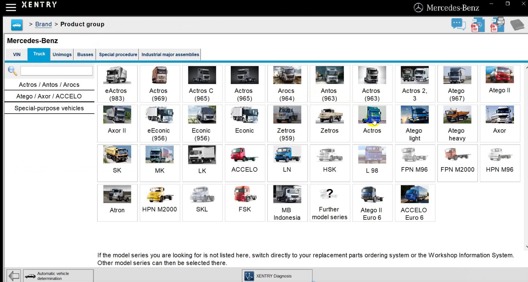This screenshot has height=282, width=528.
Task: Click the scroll up arrow on tile list
Action: tap(526, 68)
